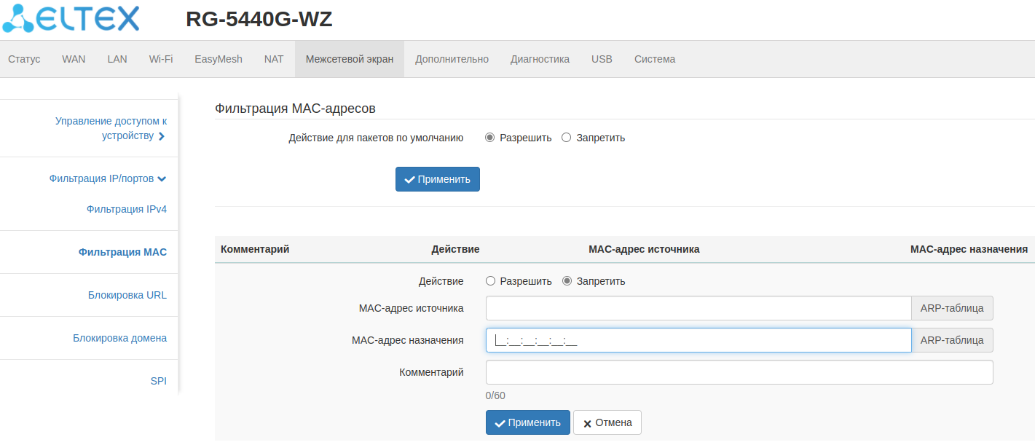Select default action "Запретить" radio button
Image resolution: width=1035 pixels, height=445 pixels.
tap(567, 138)
